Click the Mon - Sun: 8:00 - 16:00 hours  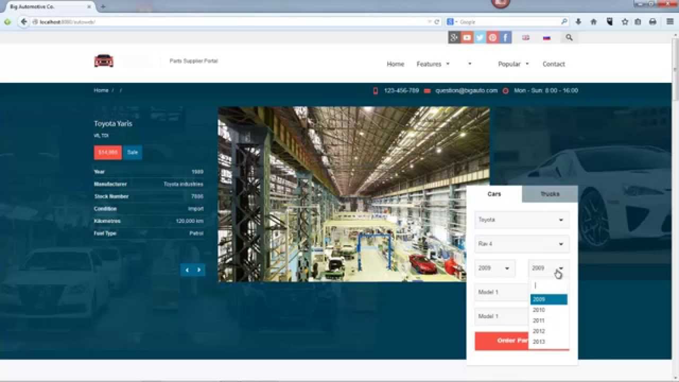(x=546, y=91)
